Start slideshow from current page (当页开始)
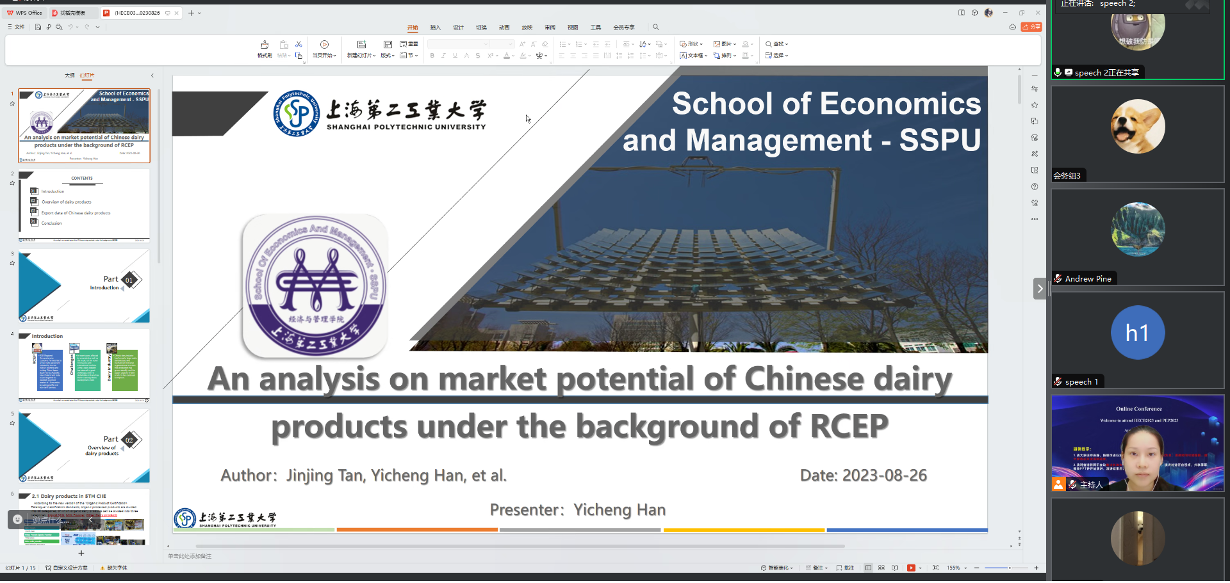The height and width of the screenshot is (583, 1230). point(324,49)
